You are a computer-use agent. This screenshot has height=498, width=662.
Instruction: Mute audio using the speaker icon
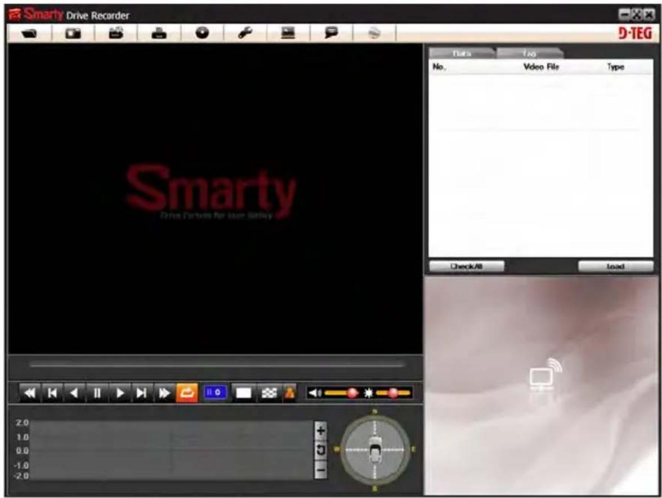[315, 393]
